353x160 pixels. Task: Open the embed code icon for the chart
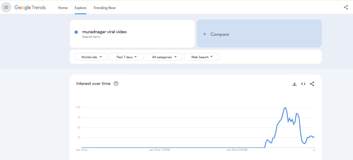[303, 84]
